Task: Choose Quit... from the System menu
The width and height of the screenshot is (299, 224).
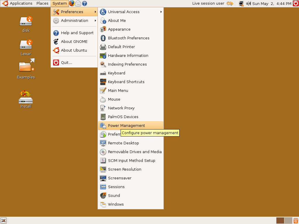Action: (74, 62)
